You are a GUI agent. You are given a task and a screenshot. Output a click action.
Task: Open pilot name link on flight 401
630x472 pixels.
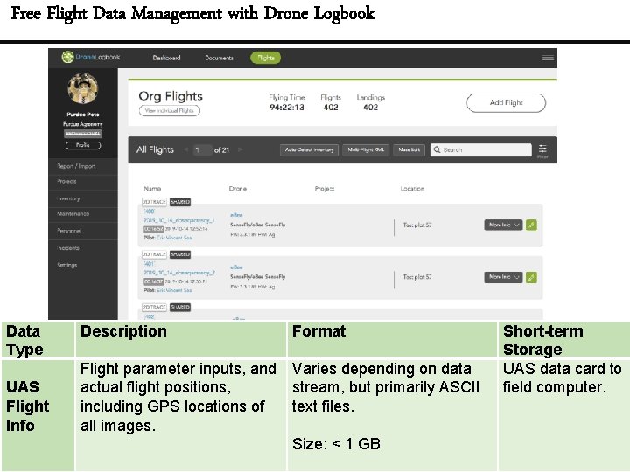click(175, 290)
